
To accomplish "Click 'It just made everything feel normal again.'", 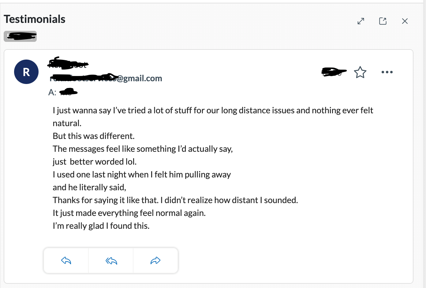I will pyautogui.click(x=129, y=213).
